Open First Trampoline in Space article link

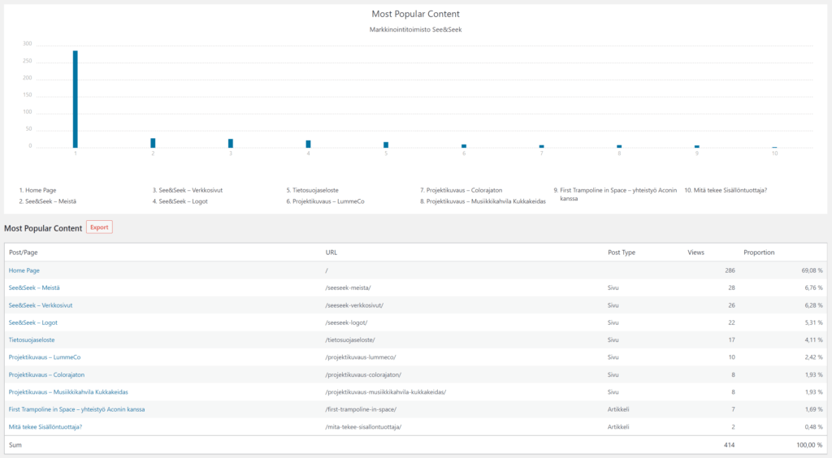[x=76, y=409]
